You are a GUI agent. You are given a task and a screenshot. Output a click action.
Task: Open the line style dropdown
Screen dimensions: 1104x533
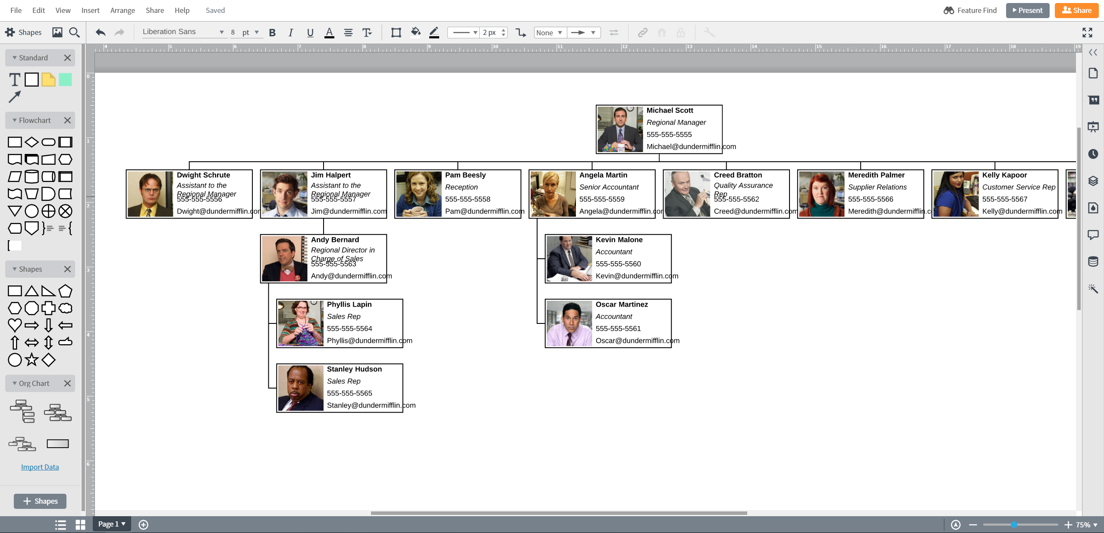coord(463,32)
